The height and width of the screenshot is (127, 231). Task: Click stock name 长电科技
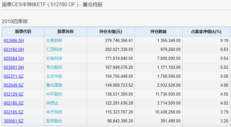click(54, 59)
